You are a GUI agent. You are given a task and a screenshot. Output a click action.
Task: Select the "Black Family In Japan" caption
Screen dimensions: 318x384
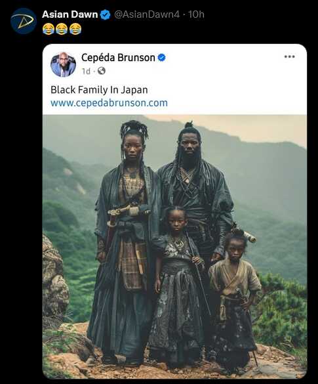pyautogui.click(x=99, y=90)
